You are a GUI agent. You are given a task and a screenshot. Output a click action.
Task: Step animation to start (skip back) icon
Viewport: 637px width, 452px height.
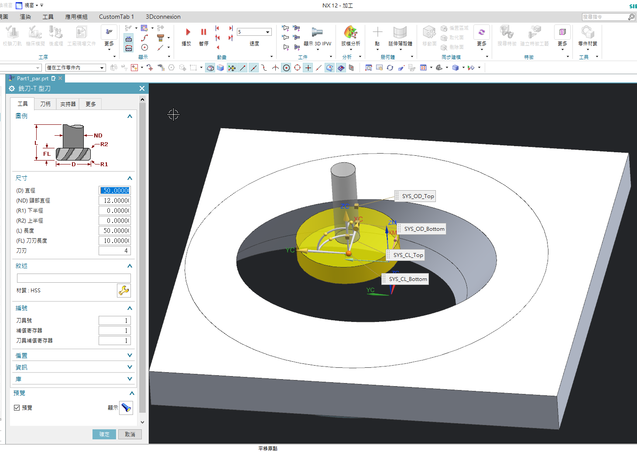pyautogui.click(x=217, y=28)
